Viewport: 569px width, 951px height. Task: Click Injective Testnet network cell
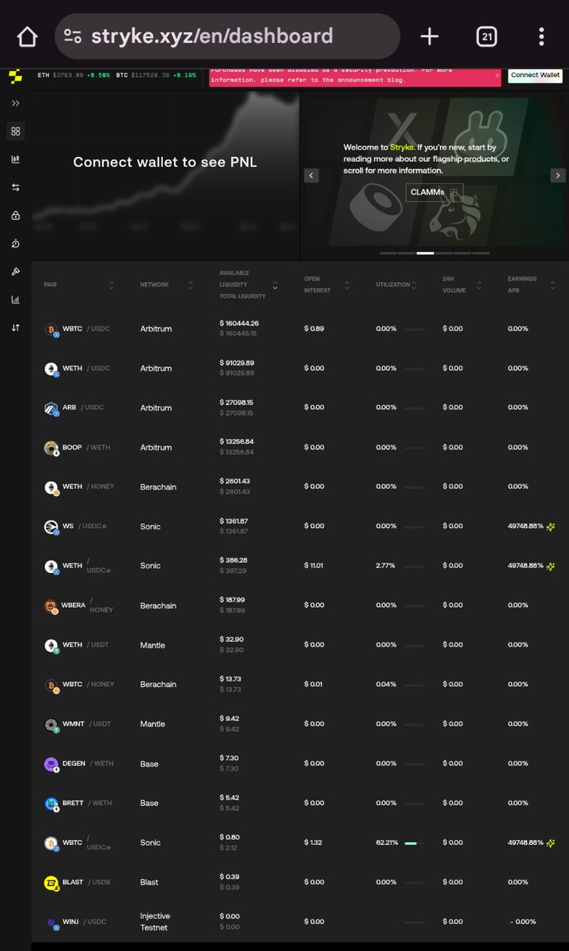155,922
